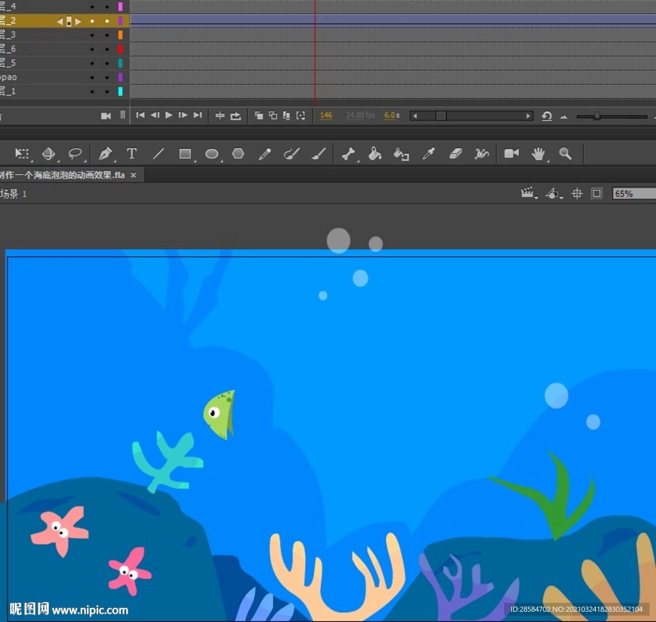Toggle lock dot of layer _1
The height and width of the screenshot is (622, 656).
pos(107,92)
